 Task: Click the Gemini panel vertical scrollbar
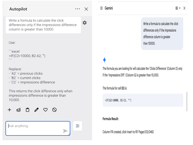(187, 101)
